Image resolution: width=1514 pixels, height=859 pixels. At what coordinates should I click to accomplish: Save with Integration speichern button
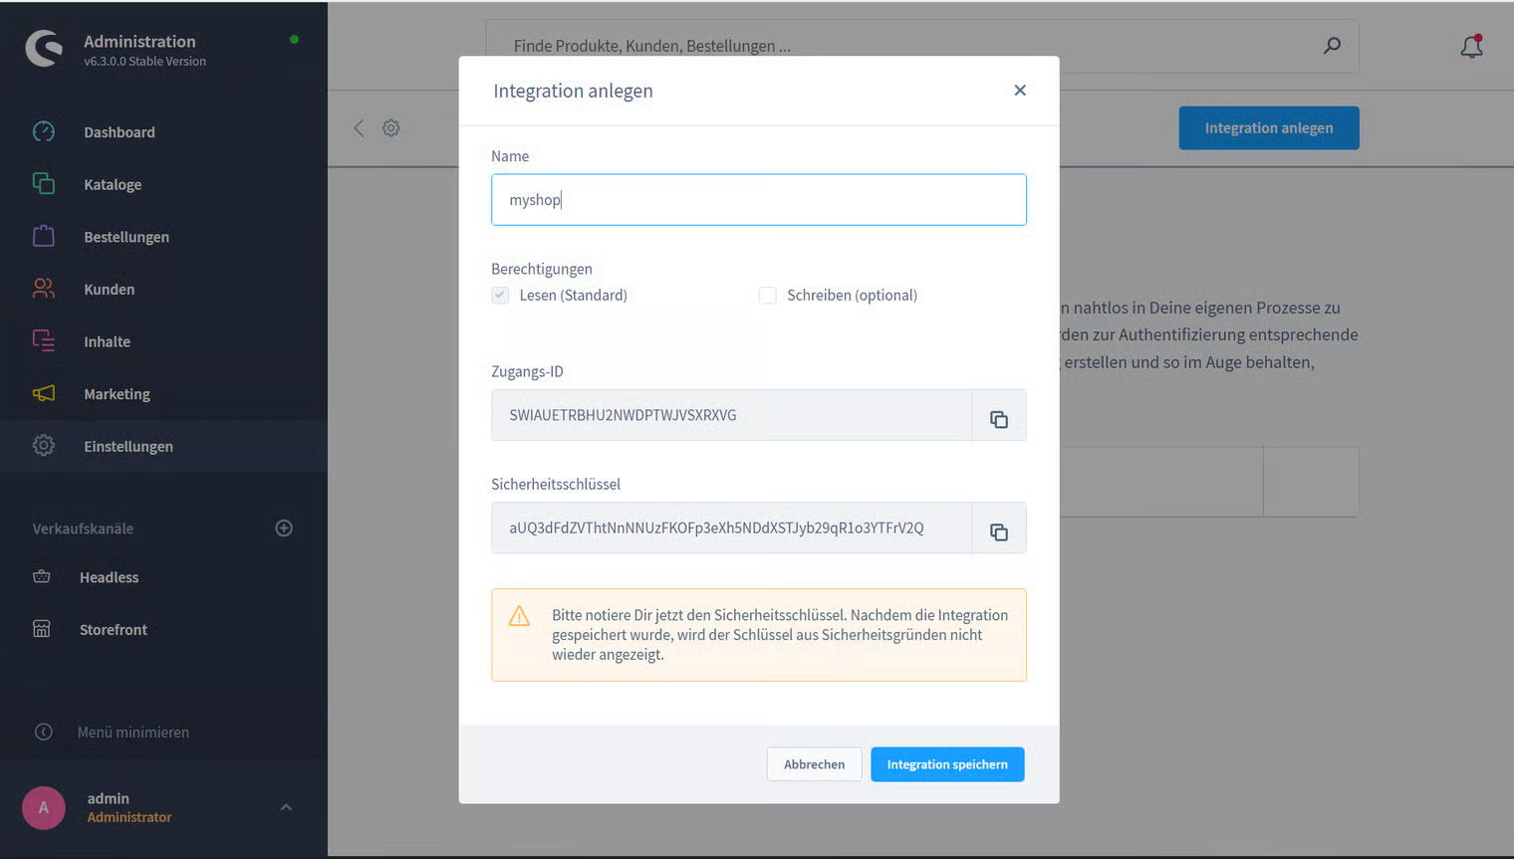click(x=946, y=764)
